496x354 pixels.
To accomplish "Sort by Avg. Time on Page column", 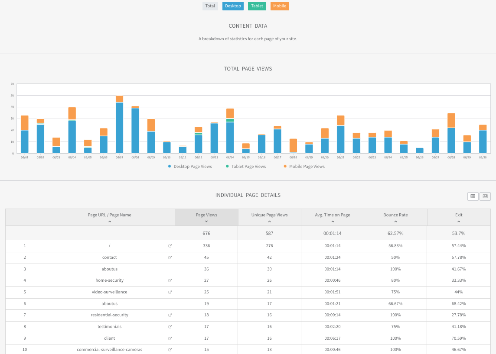I will pyautogui.click(x=332, y=217).
